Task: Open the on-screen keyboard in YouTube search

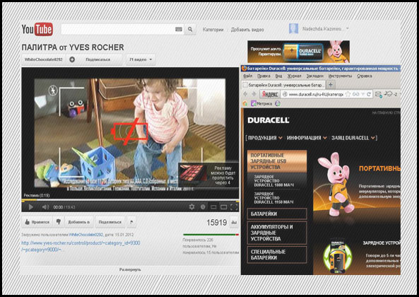Action: 179,30
